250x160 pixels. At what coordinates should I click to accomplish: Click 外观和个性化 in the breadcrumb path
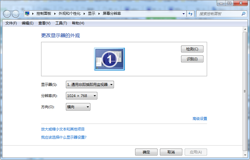point(69,14)
